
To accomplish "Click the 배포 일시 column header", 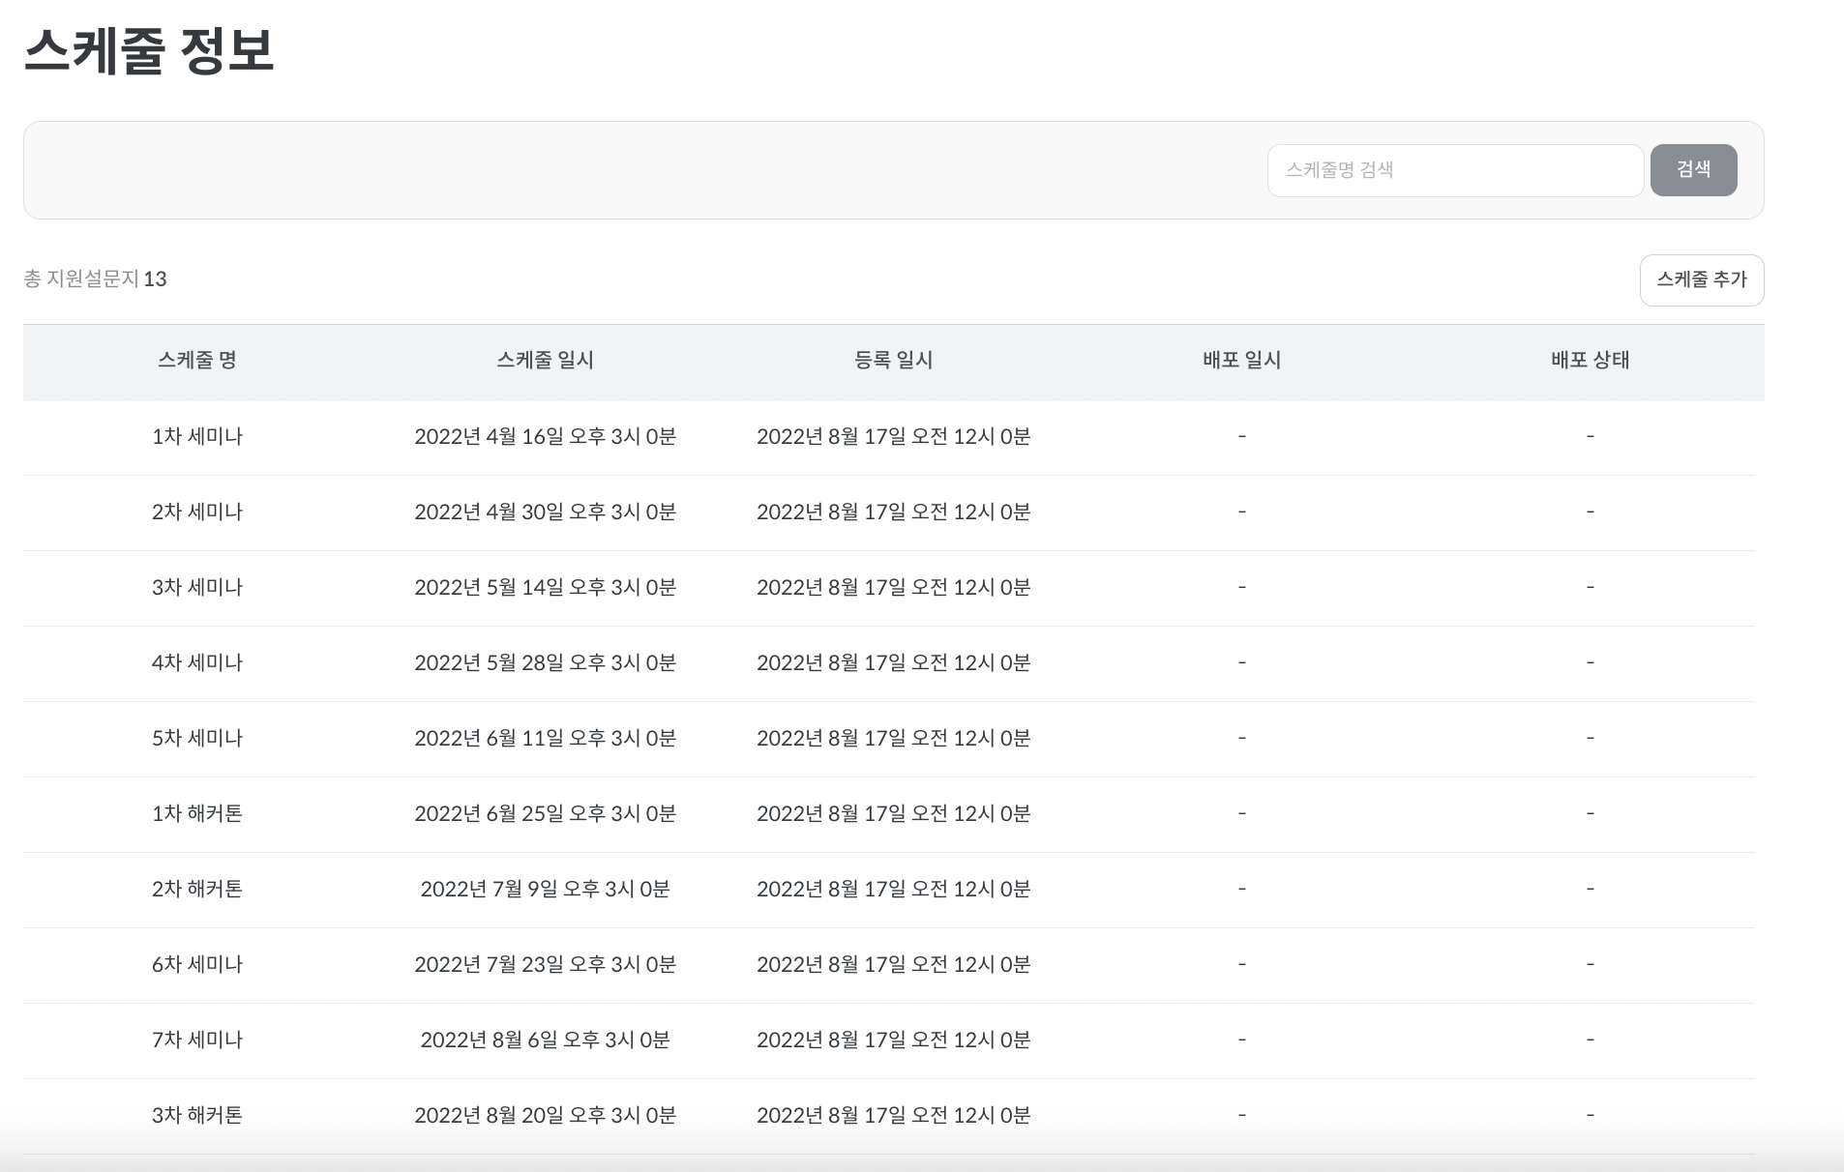I will coord(1242,361).
